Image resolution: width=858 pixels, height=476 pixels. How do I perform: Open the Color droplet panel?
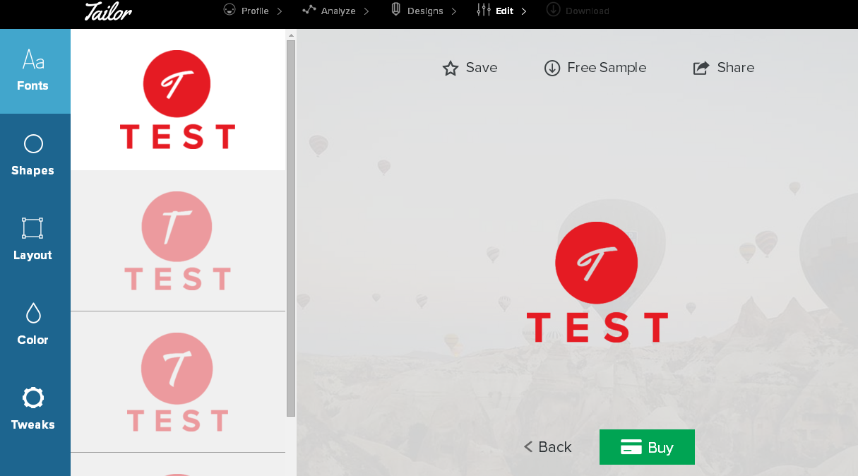tap(32, 313)
